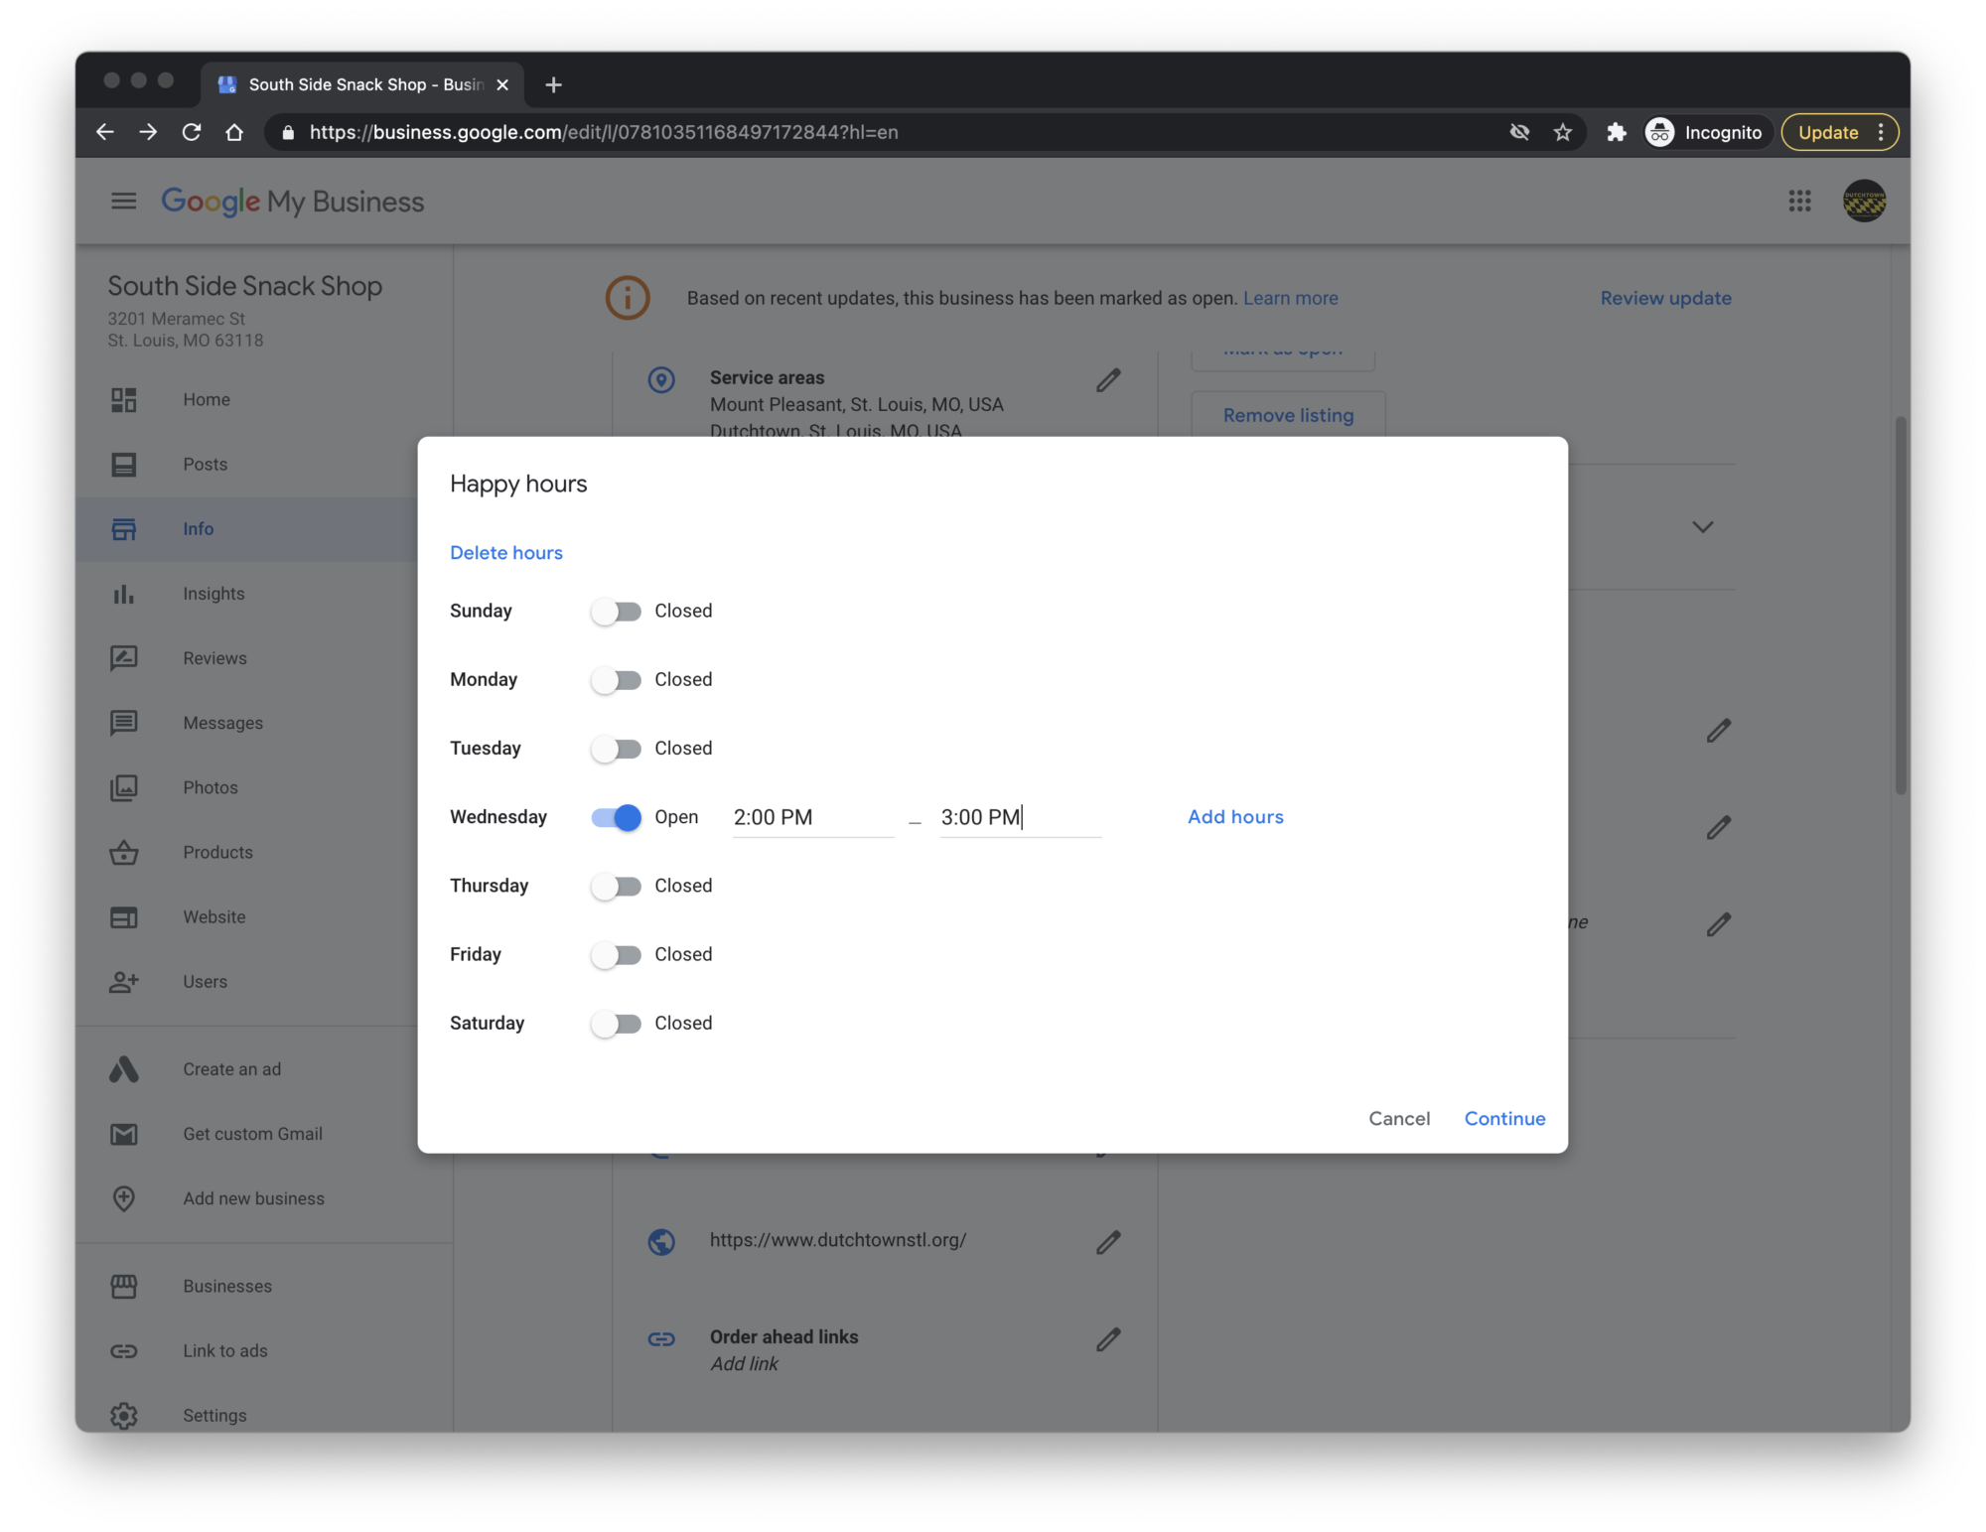
Task: Bookmark this page with star icon
Action: (1562, 132)
